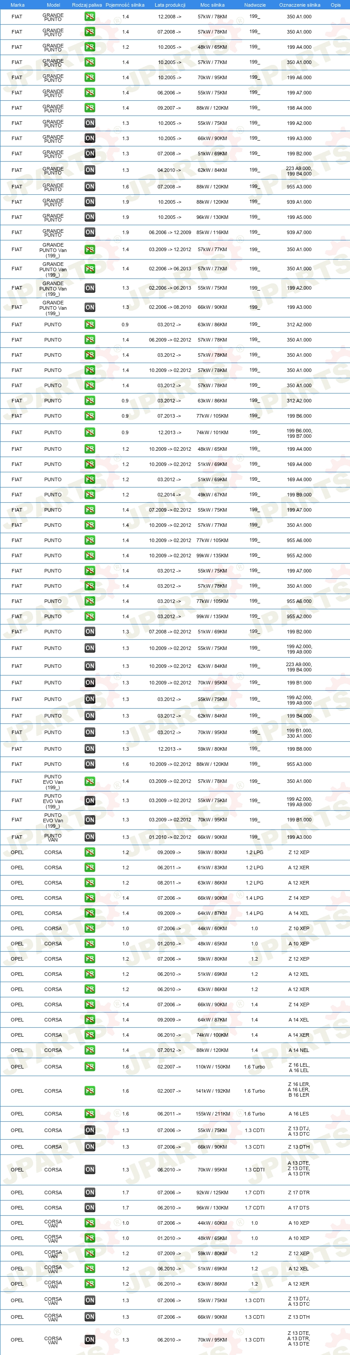The width and height of the screenshot is (350, 1355).
Task: Click the diesel icon for Punto EVO Van 199 B1.000
Action: pos(90,820)
